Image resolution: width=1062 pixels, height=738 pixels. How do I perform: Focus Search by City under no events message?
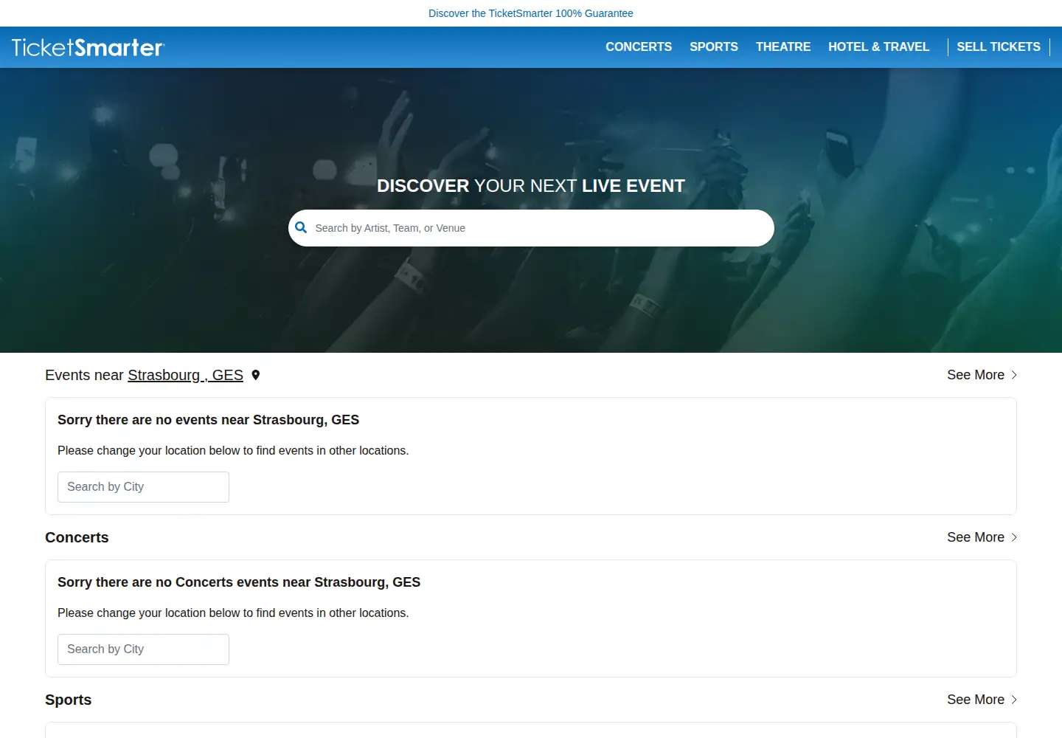pyautogui.click(x=143, y=487)
